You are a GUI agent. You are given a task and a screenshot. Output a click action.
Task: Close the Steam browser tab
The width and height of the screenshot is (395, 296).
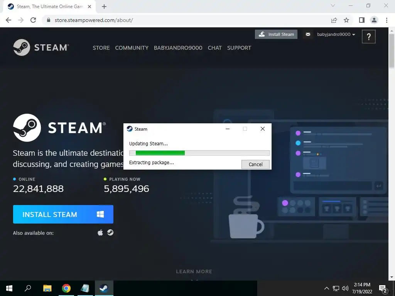(x=89, y=7)
